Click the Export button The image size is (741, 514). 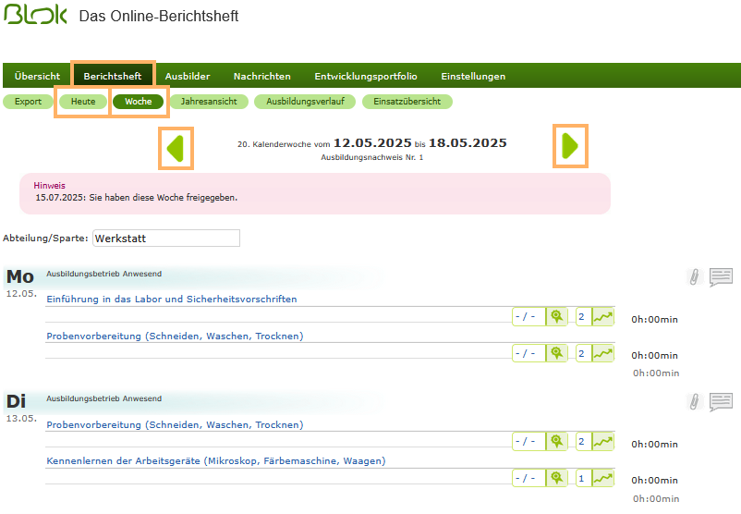28,102
